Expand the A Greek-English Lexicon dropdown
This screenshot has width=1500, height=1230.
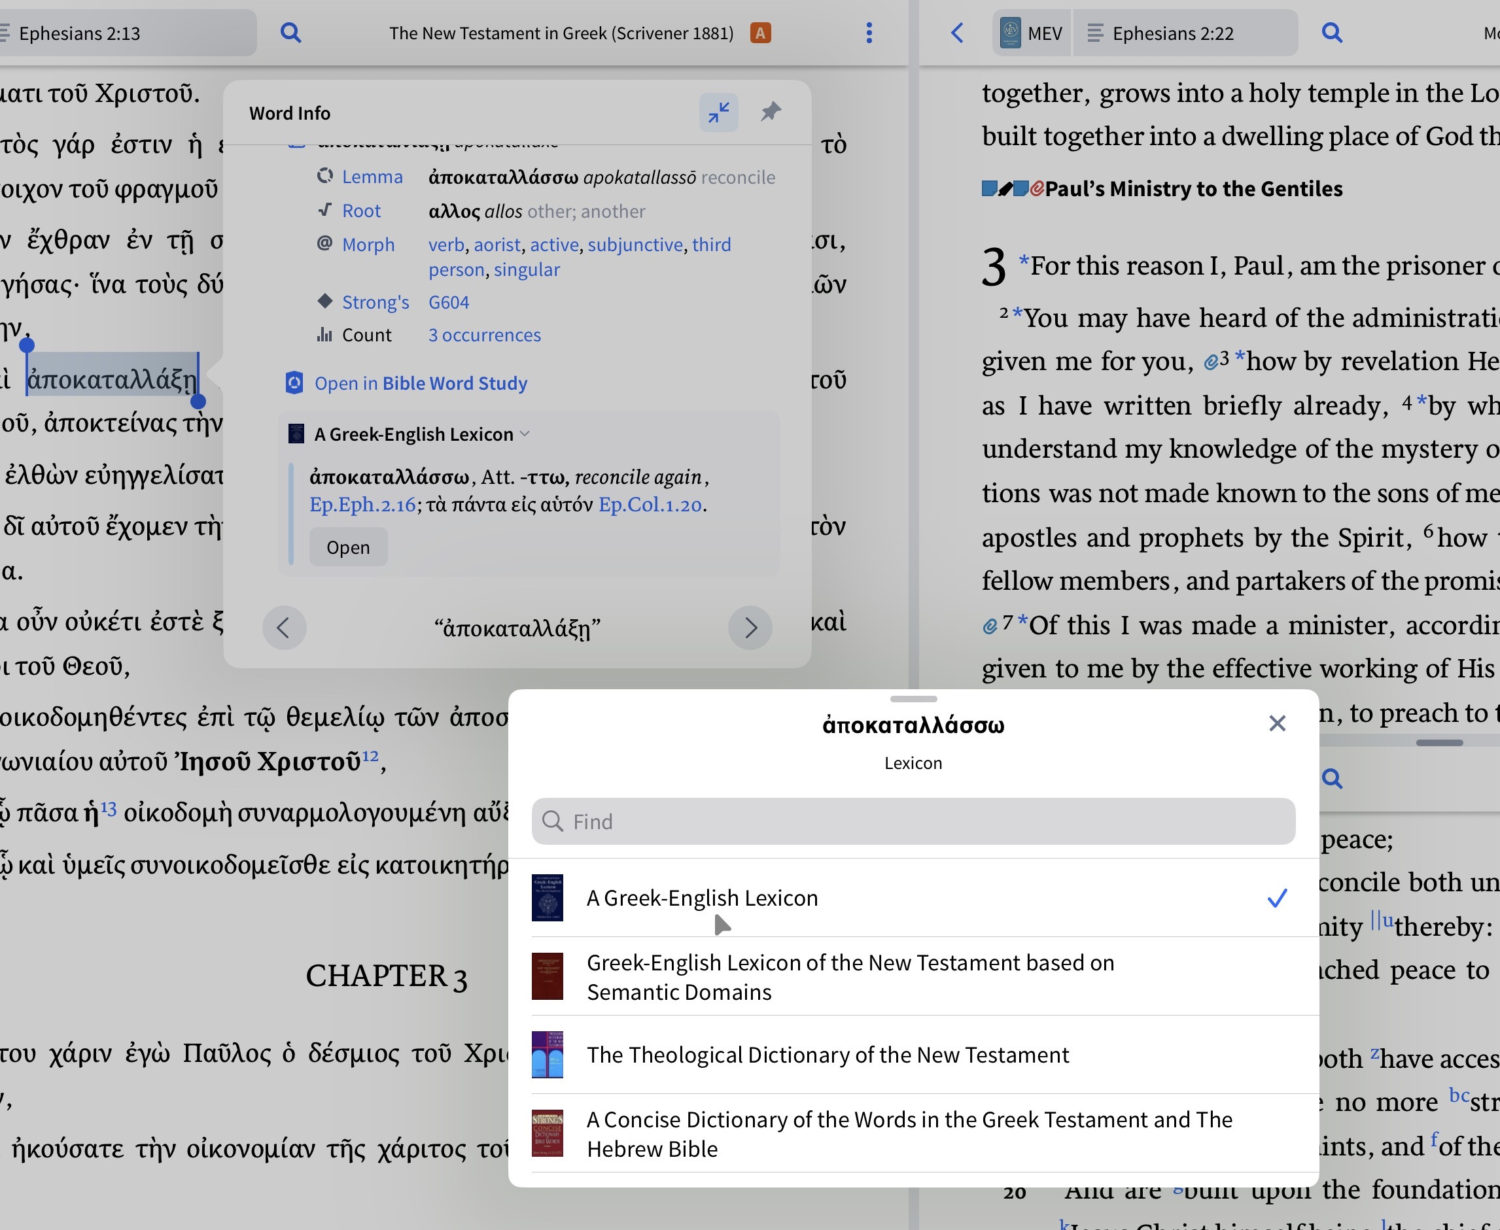tap(421, 434)
